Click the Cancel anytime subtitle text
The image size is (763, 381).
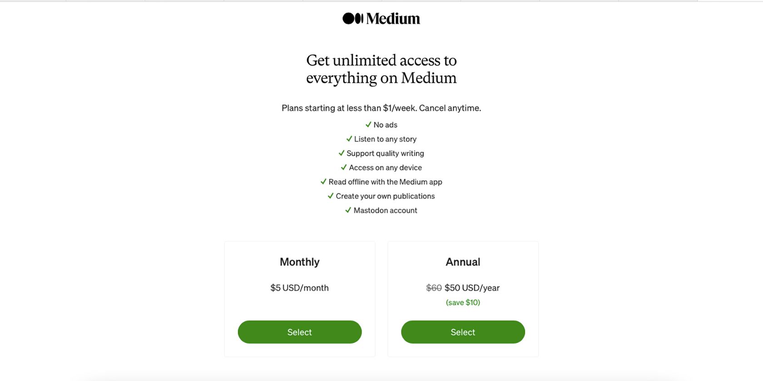click(381, 108)
